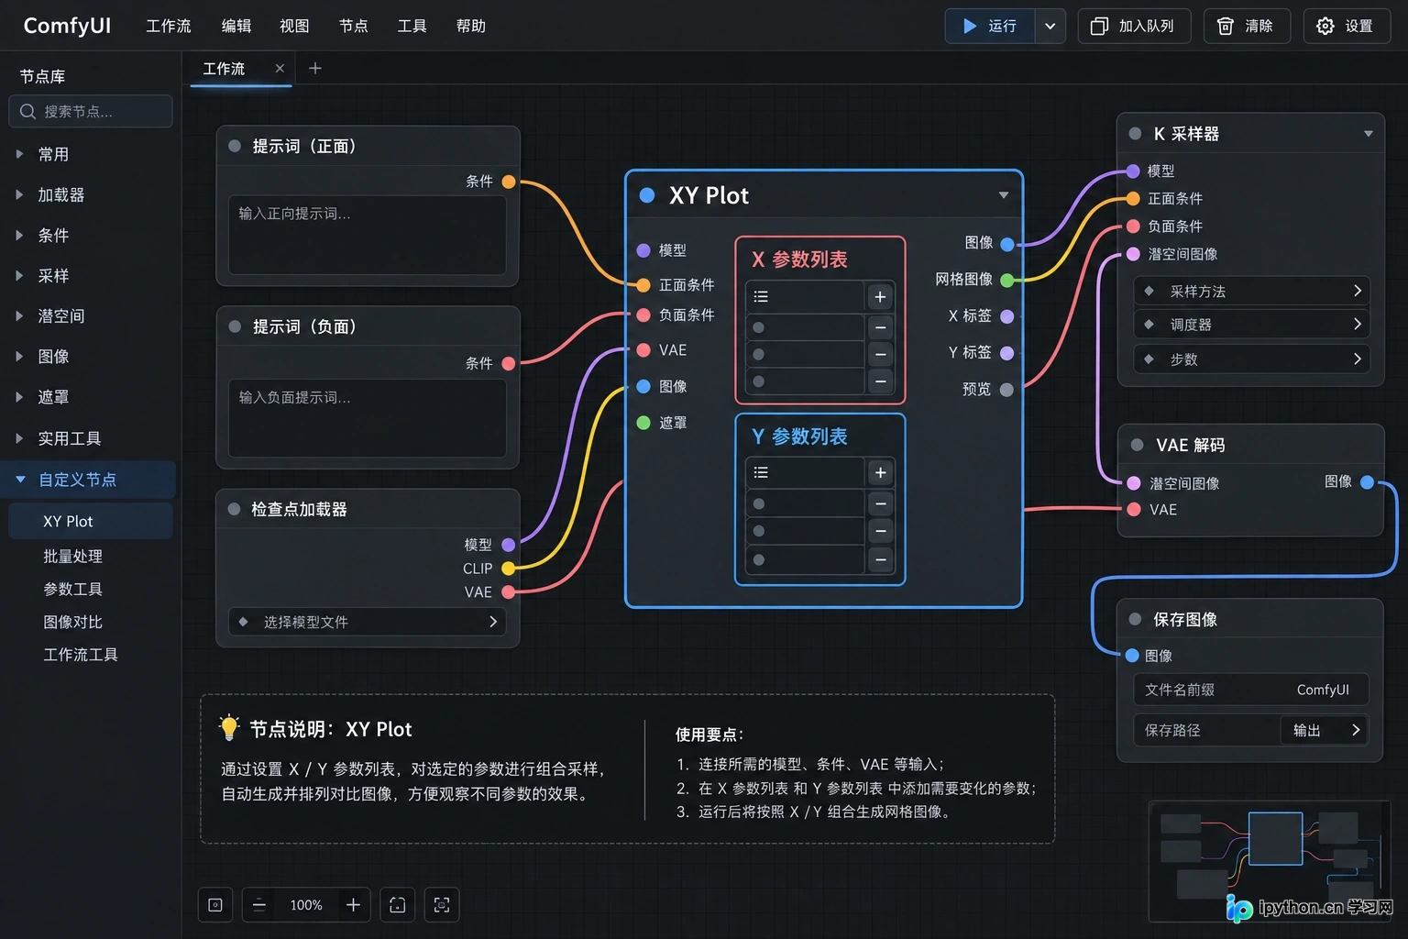Click the 运行 button
The height and width of the screenshot is (939, 1408).
pos(990,26)
